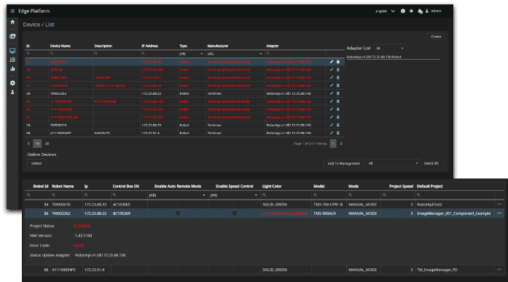Screen dimensions: 508x282
Task: Delete the device with IP 172.25.93.221
Action: coord(338,109)
